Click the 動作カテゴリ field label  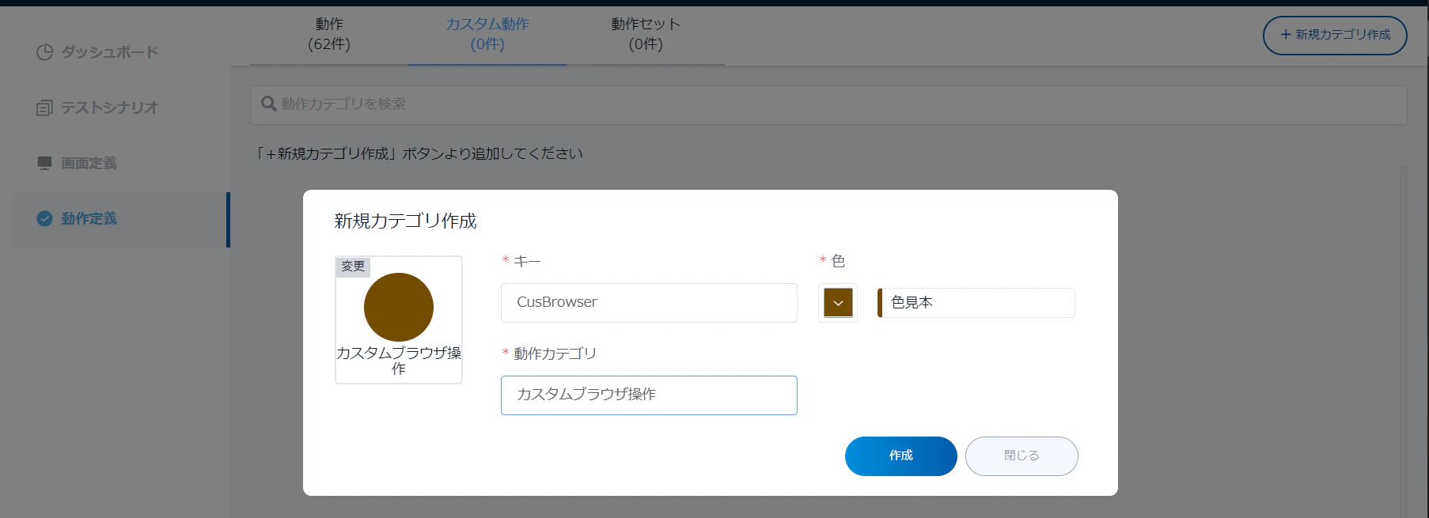point(555,354)
